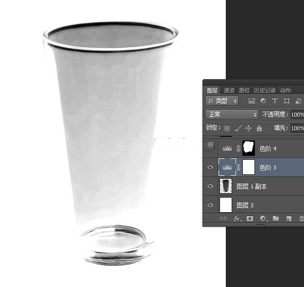Create new adjustment layer from bottom icon
304x287 pixels.
point(263,219)
